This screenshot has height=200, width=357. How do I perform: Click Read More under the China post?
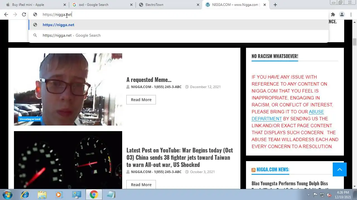pyautogui.click(x=141, y=184)
